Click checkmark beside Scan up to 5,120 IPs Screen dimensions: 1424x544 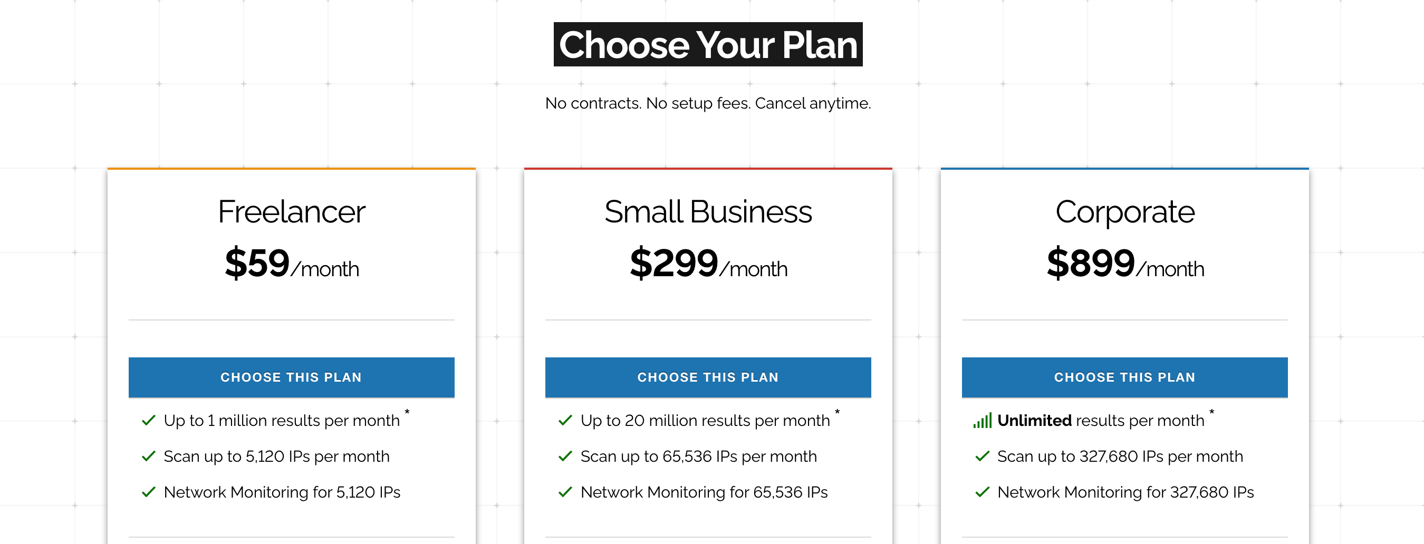coord(149,456)
